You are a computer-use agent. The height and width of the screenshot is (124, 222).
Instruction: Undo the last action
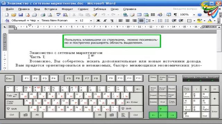pyautogui.click(x=103, y=14)
